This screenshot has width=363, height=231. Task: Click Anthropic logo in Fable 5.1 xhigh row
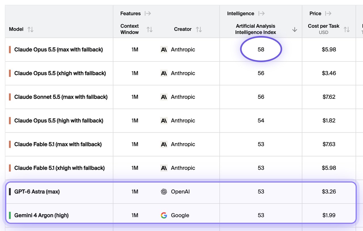tap(164, 168)
